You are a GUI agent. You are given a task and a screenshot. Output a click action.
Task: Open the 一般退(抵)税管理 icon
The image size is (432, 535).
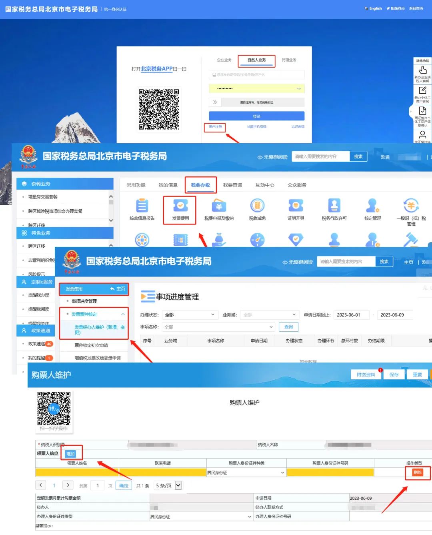point(411,206)
